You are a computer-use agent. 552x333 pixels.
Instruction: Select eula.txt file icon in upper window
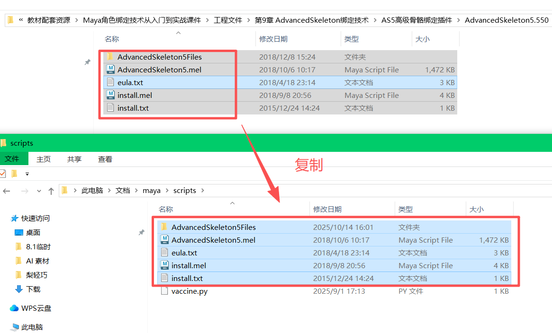point(110,83)
